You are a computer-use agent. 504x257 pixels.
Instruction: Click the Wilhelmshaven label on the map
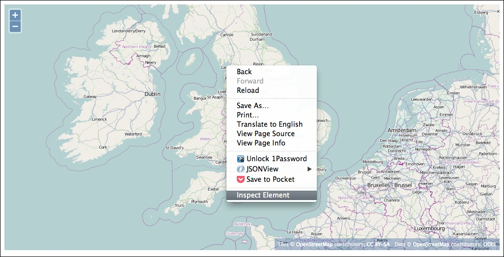(x=473, y=87)
